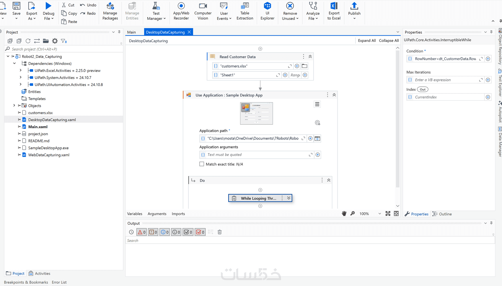The image size is (502, 286).
Task: Browse for the customers.xlsx workbook file
Action: 304,66
